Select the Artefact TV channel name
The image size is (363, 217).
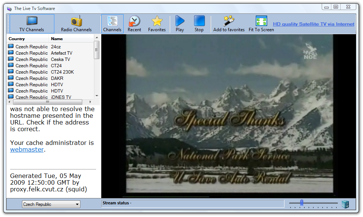point(61,53)
